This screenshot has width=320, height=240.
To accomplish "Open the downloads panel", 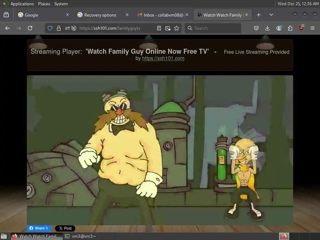I will click(267, 28).
